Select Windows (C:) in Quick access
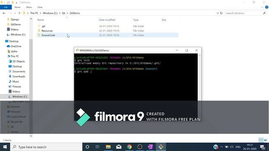Viewport: 269px width, 151px height. [18, 34]
